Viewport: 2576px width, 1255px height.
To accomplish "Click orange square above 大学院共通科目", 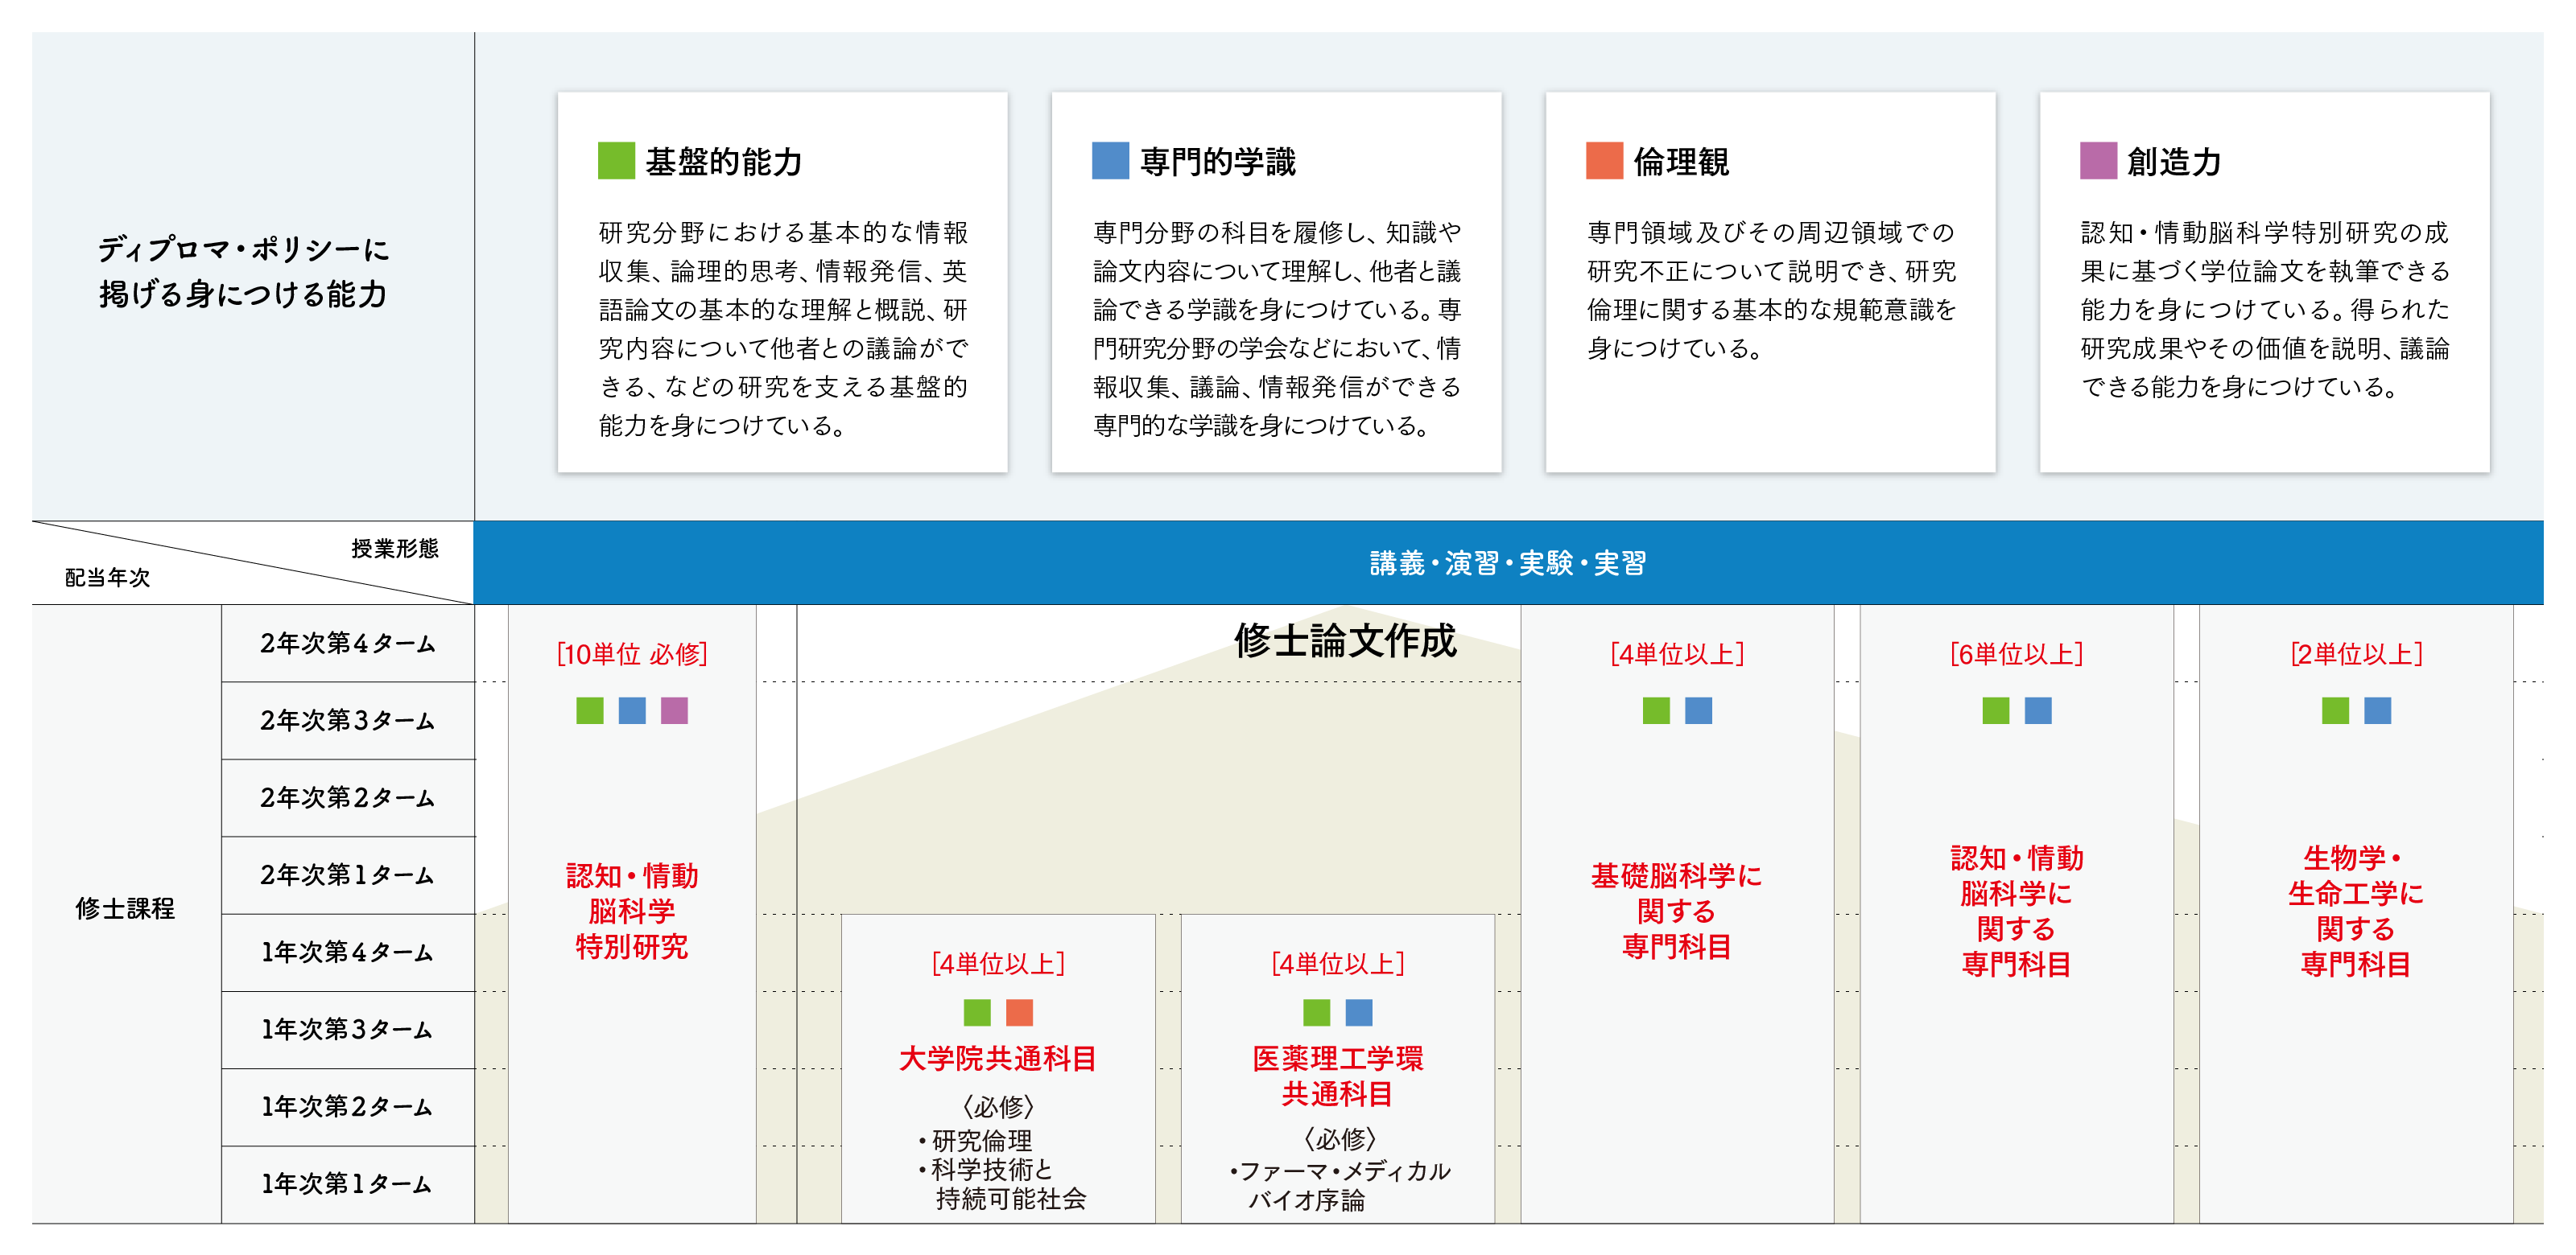I will click(1019, 1012).
